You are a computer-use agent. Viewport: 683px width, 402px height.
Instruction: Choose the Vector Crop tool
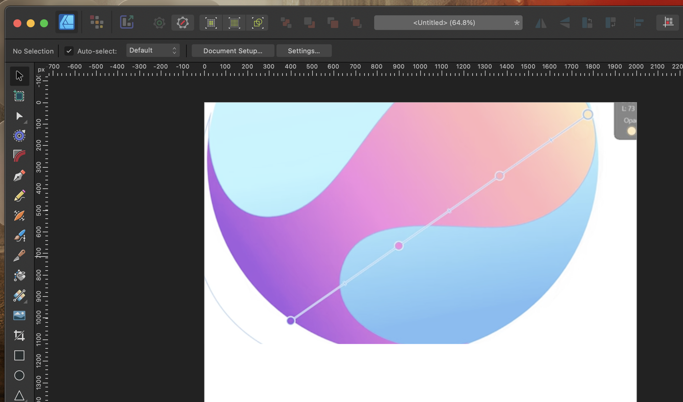(19, 335)
